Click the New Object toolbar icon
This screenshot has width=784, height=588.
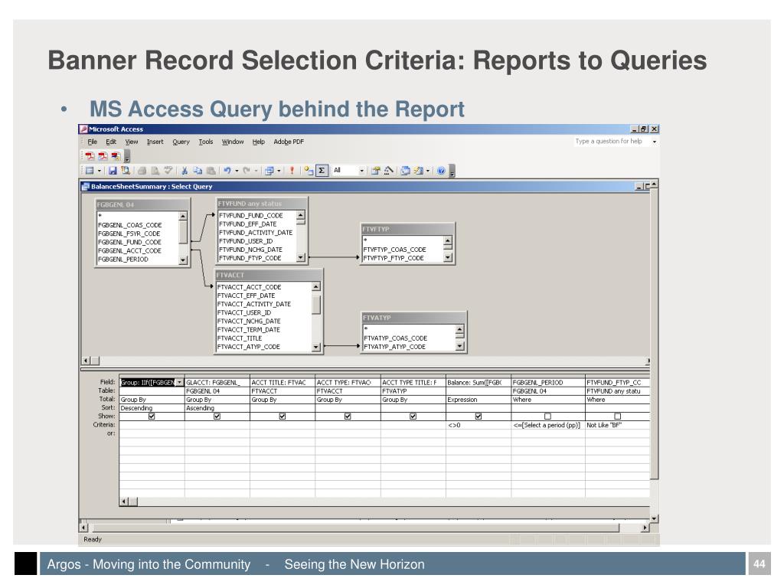click(x=418, y=171)
